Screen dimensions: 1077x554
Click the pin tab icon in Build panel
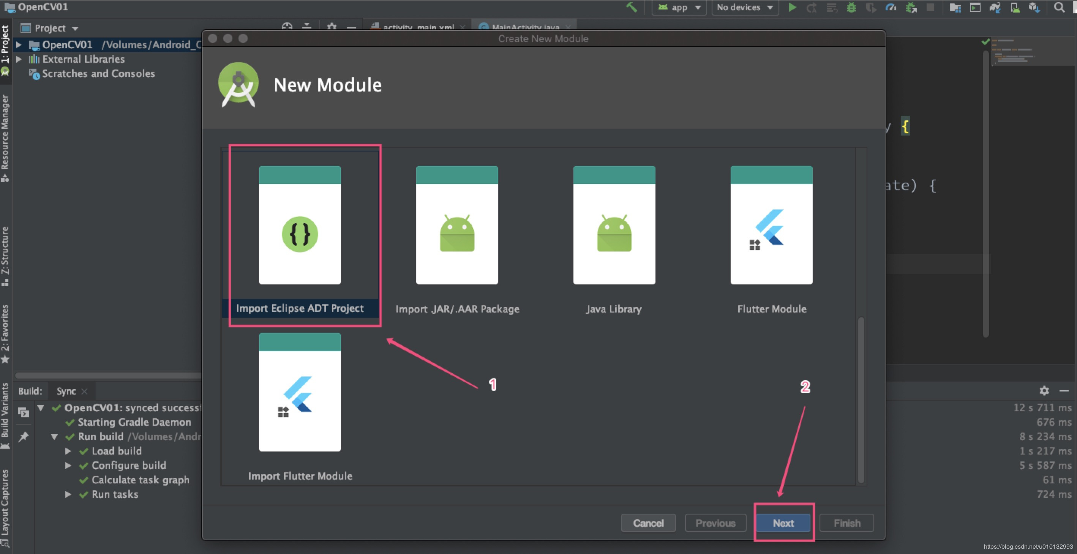coord(24,437)
